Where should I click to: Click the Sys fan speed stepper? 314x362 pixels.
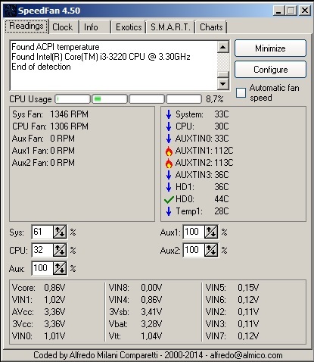[x=60, y=232]
